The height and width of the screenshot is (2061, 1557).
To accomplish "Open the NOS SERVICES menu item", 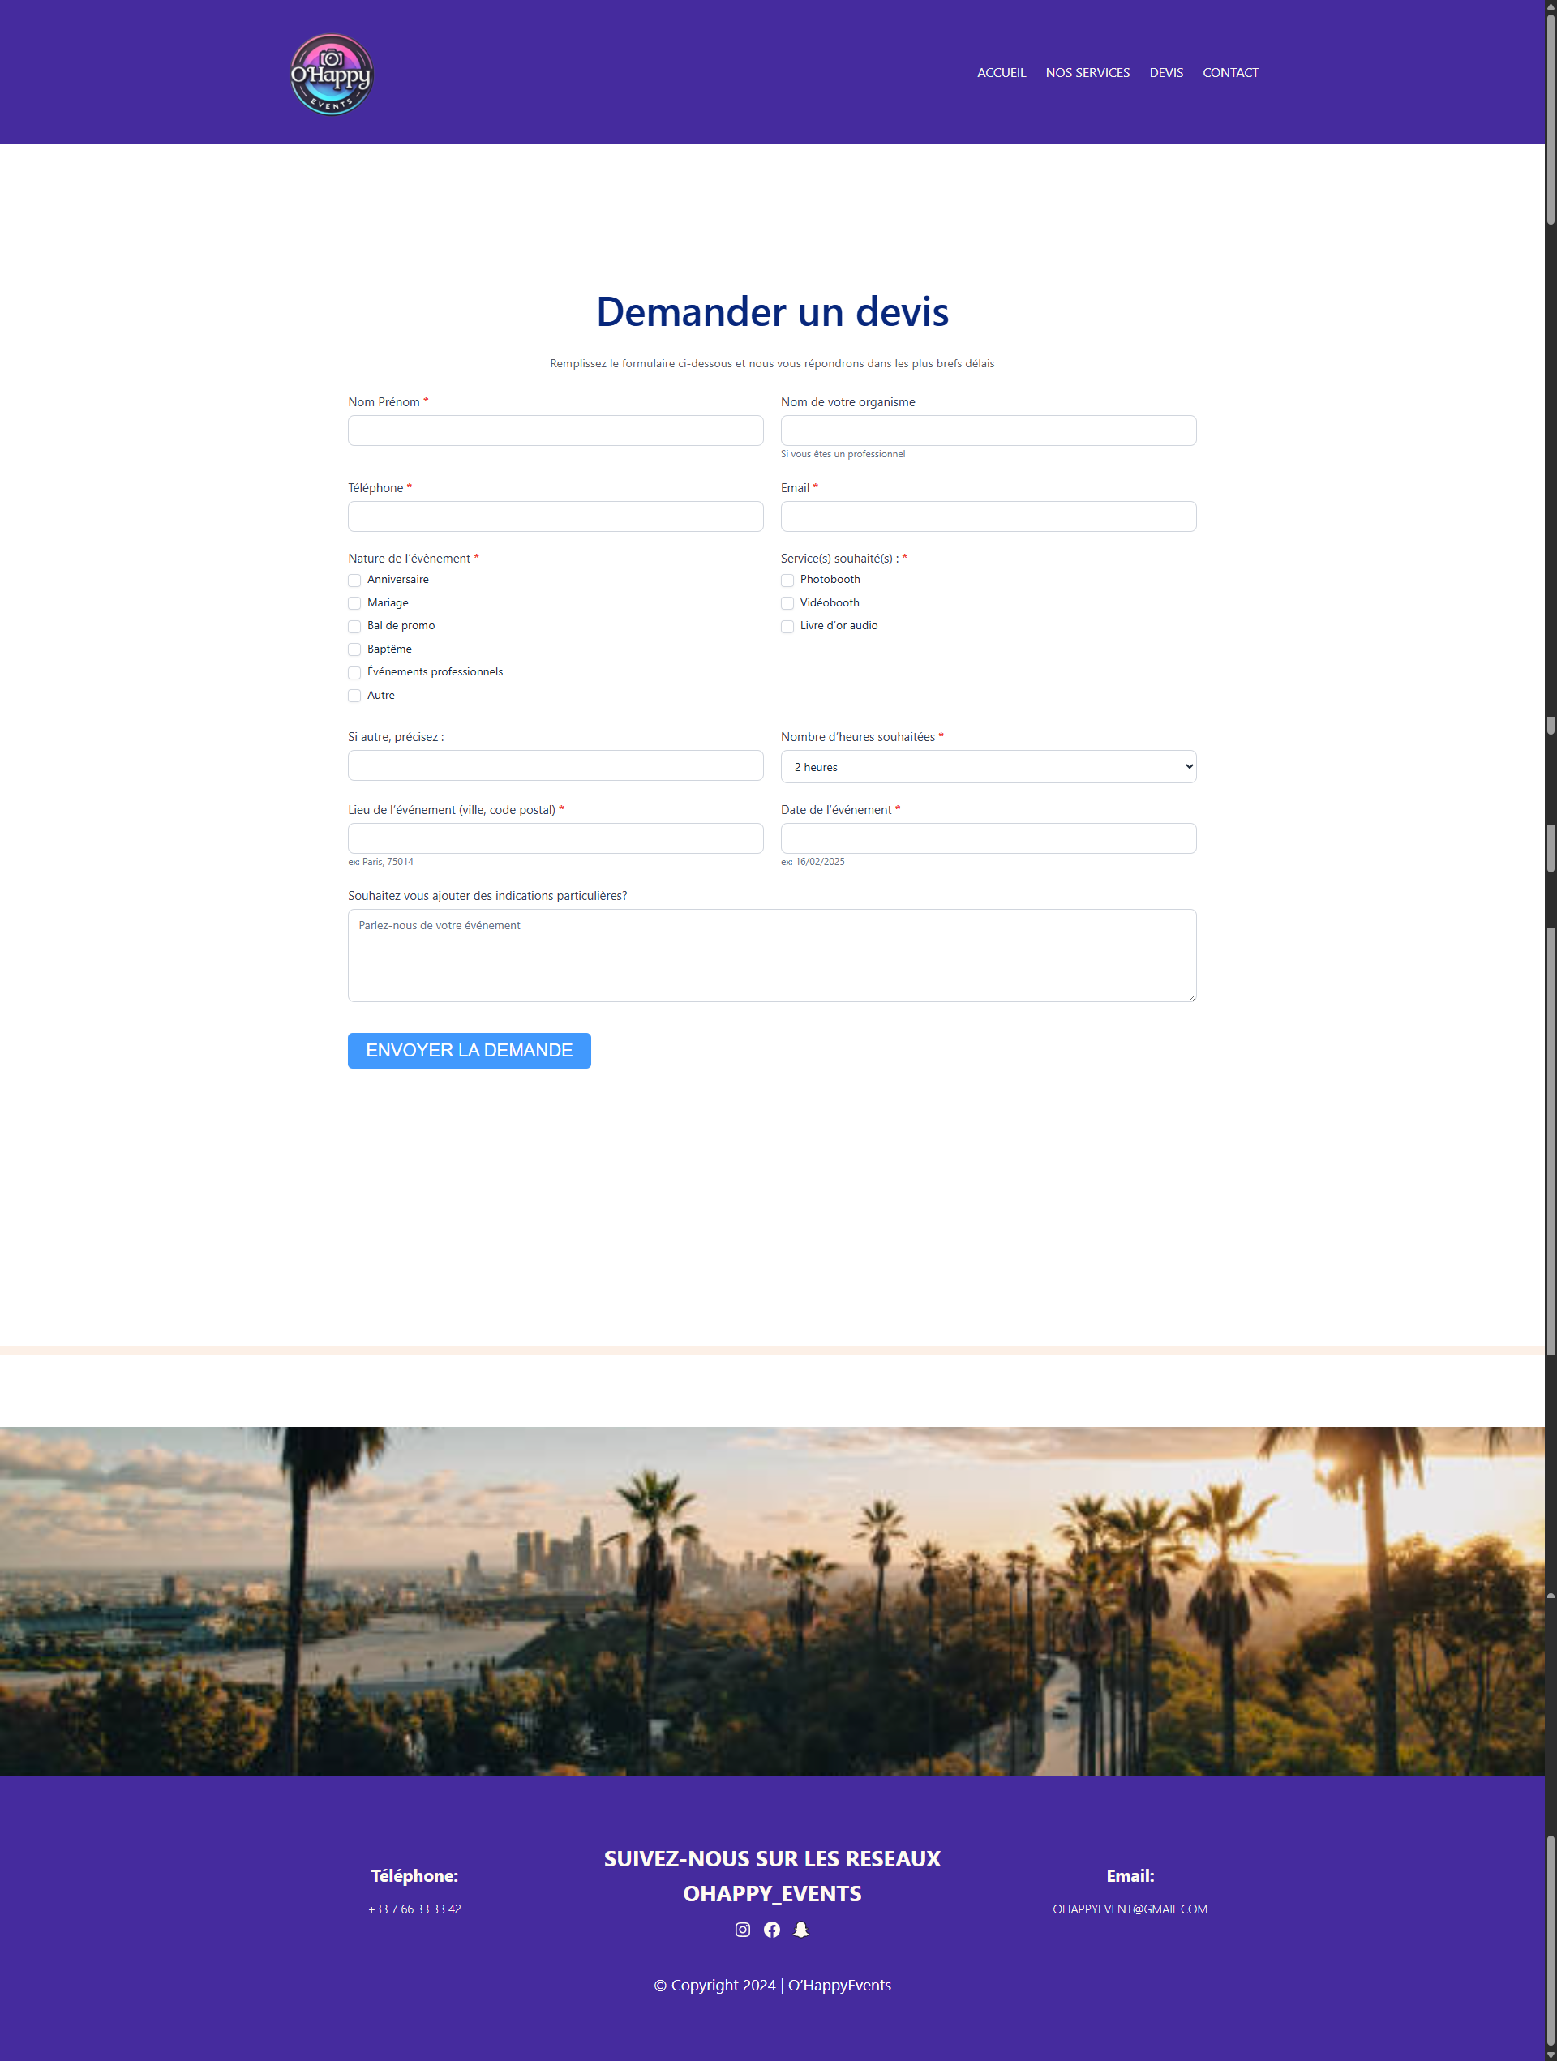I will point(1087,73).
